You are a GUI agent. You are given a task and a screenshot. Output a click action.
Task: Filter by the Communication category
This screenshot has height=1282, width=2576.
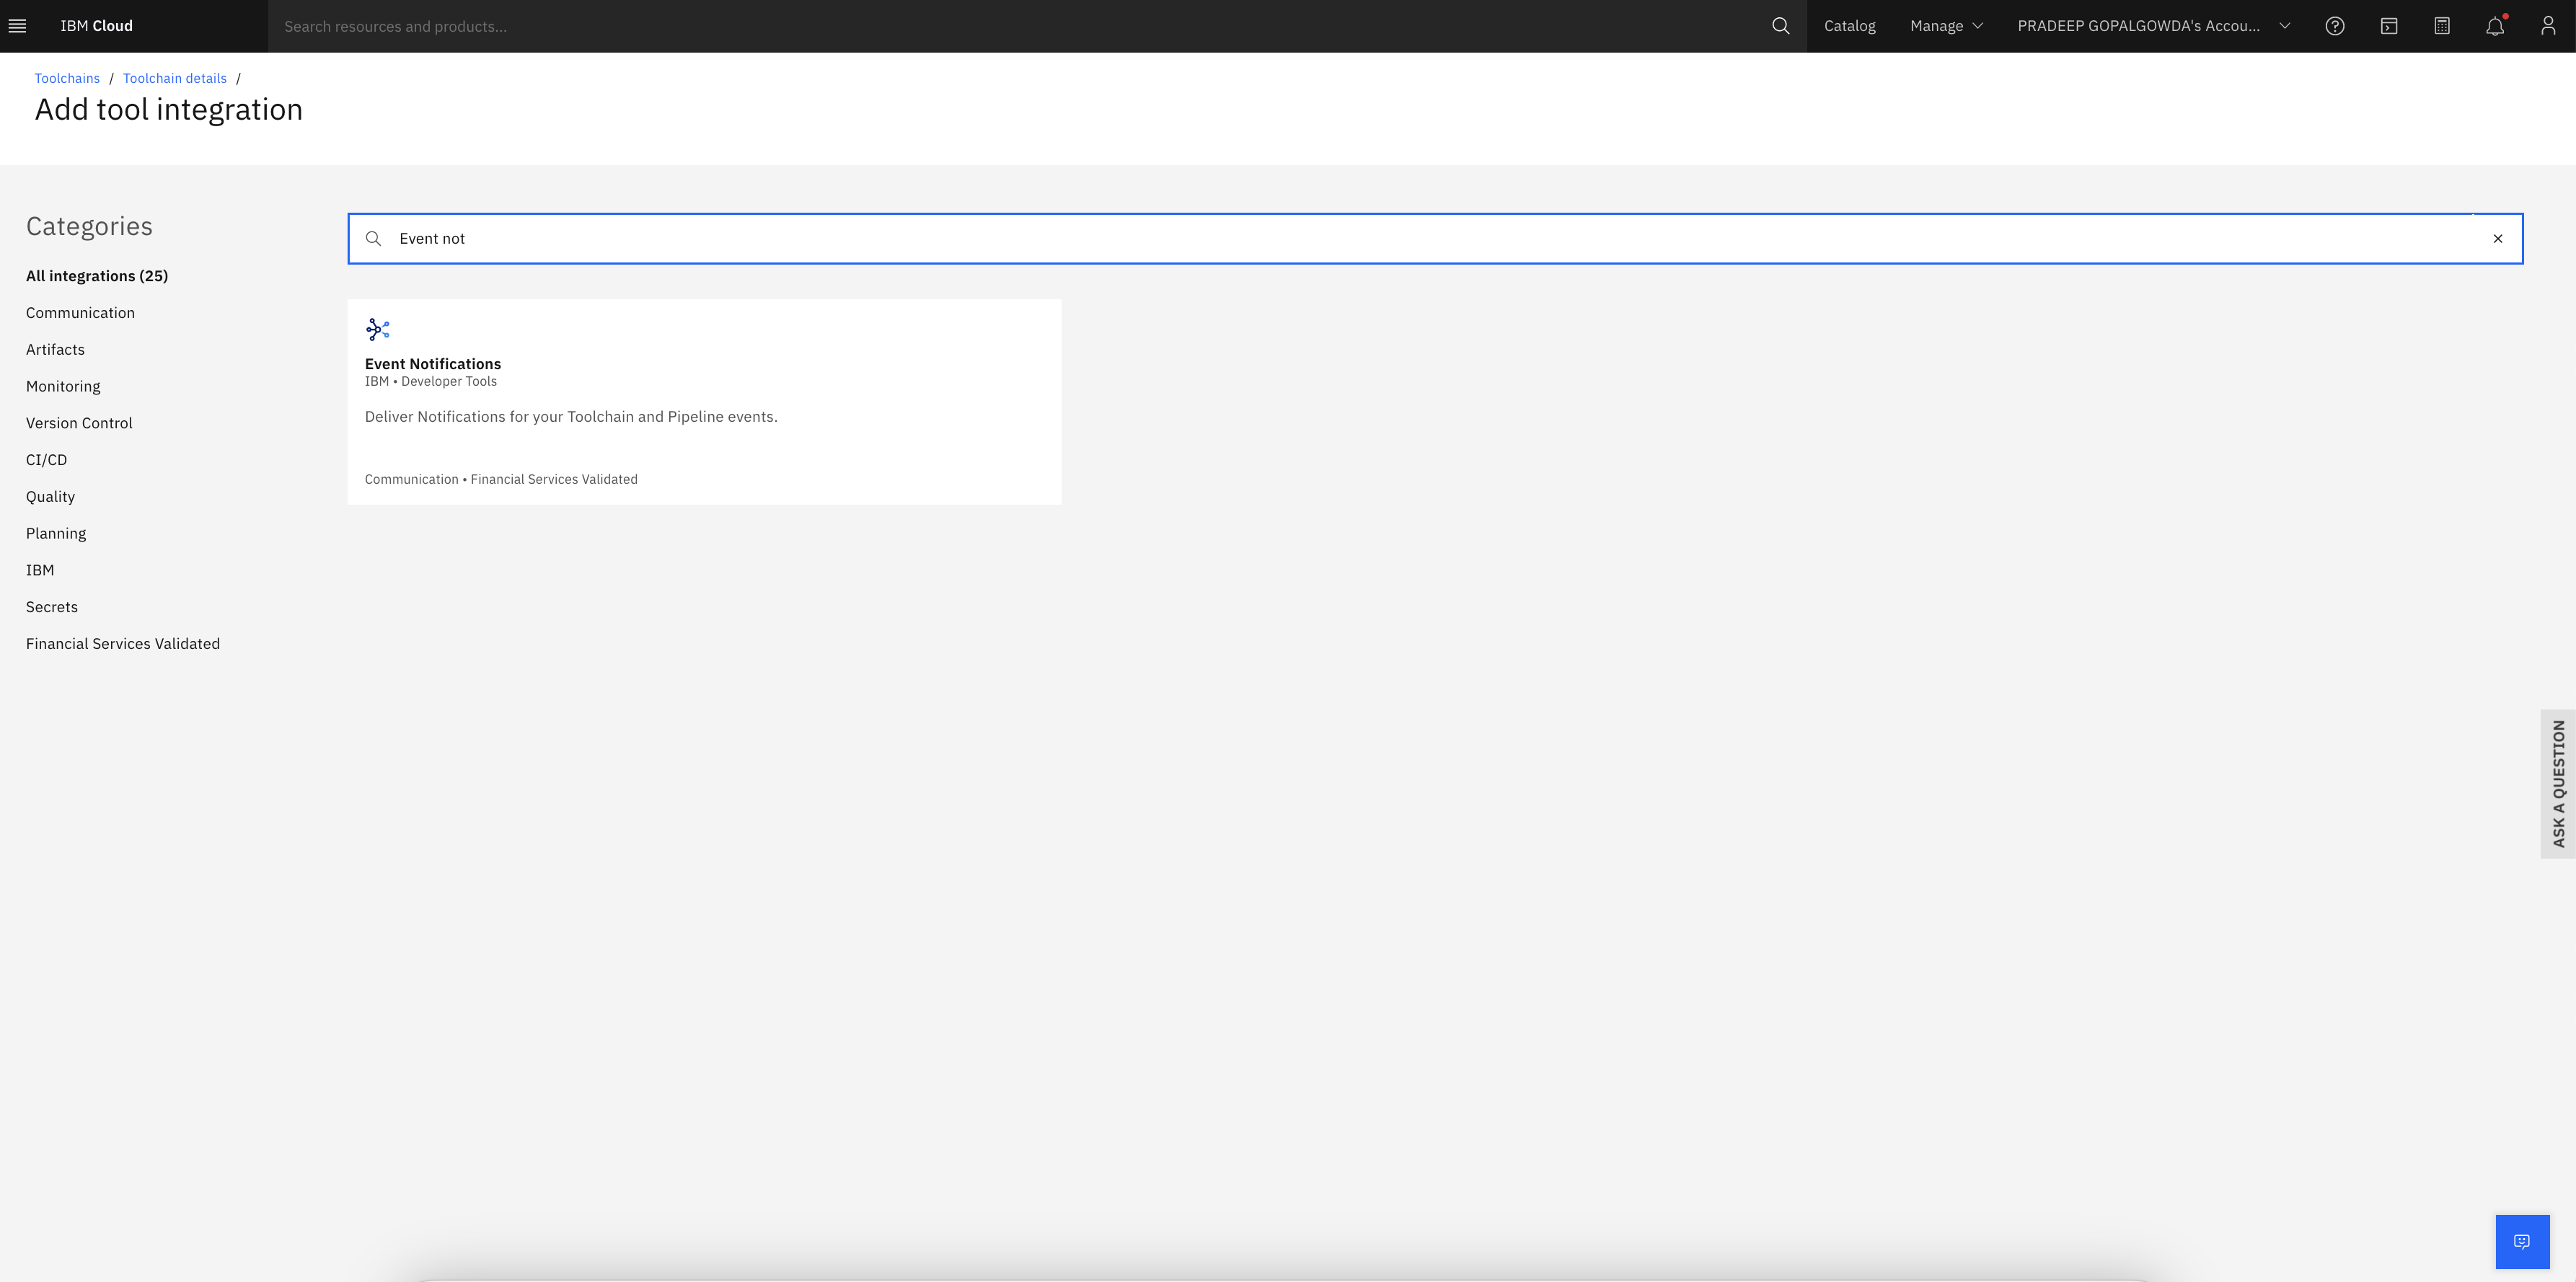80,312
